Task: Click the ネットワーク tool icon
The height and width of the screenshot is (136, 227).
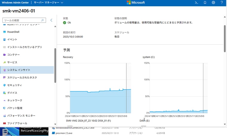Action: click(4, 100)
